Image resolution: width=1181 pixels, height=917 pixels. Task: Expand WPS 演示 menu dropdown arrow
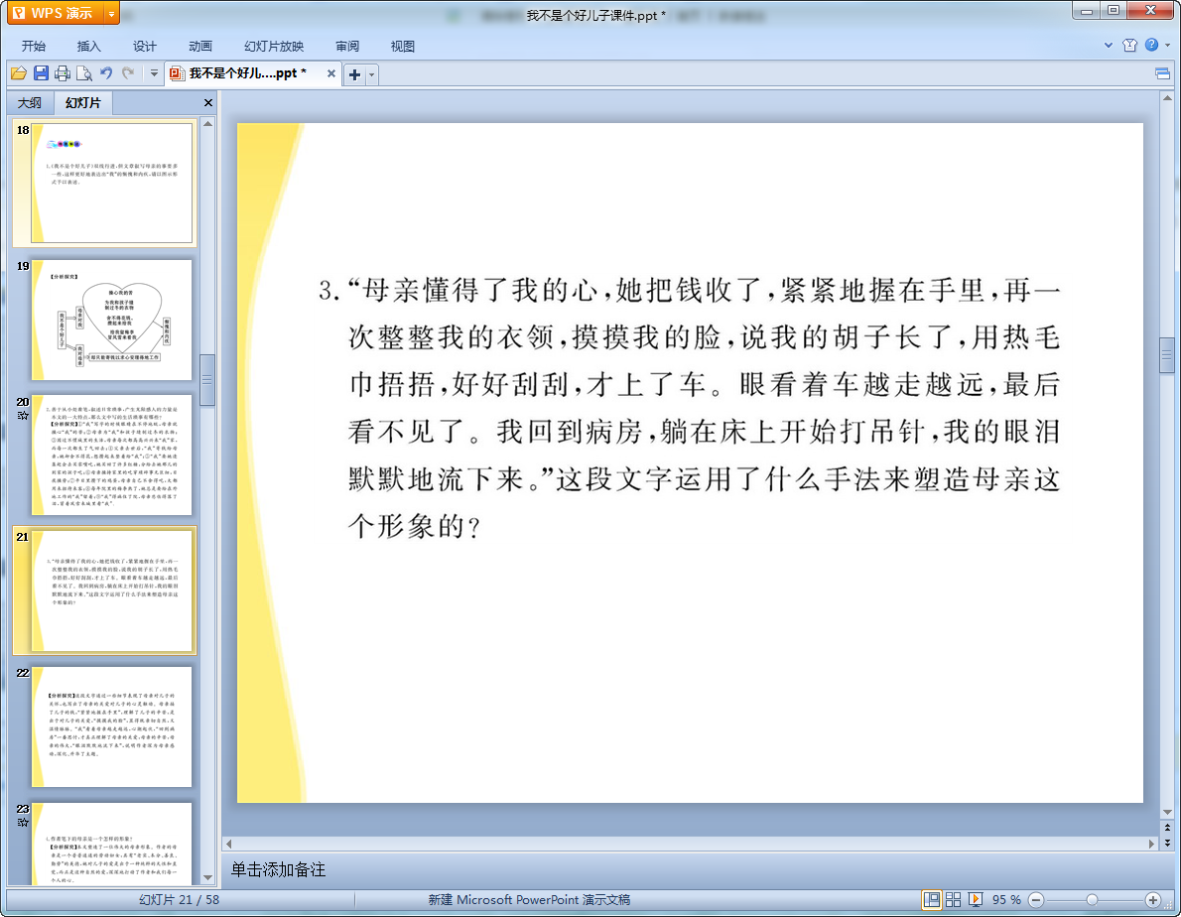(x=111, y=13)
